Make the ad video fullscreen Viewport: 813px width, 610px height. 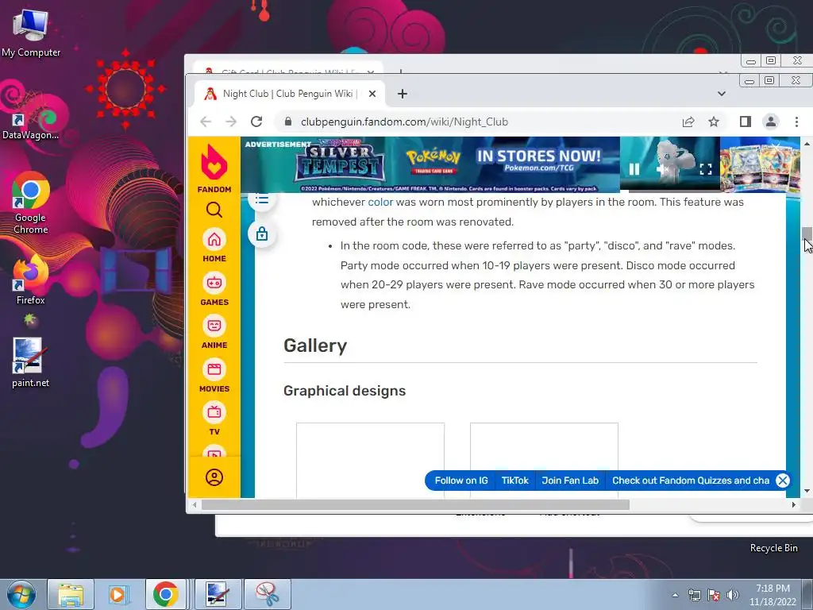tap(706, 169)
